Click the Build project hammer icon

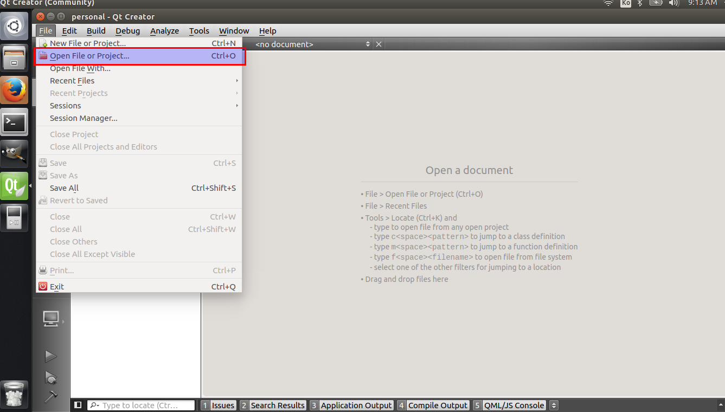(50, 396)
